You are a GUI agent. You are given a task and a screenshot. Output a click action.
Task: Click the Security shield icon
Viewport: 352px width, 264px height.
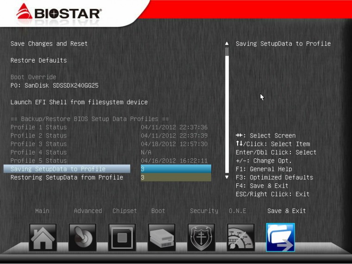click(201, 237)
